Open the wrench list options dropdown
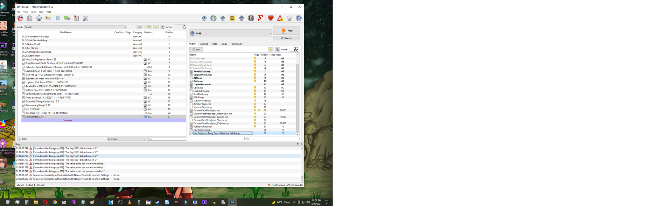This screenshot has width=672, height=206. [139, 27]
